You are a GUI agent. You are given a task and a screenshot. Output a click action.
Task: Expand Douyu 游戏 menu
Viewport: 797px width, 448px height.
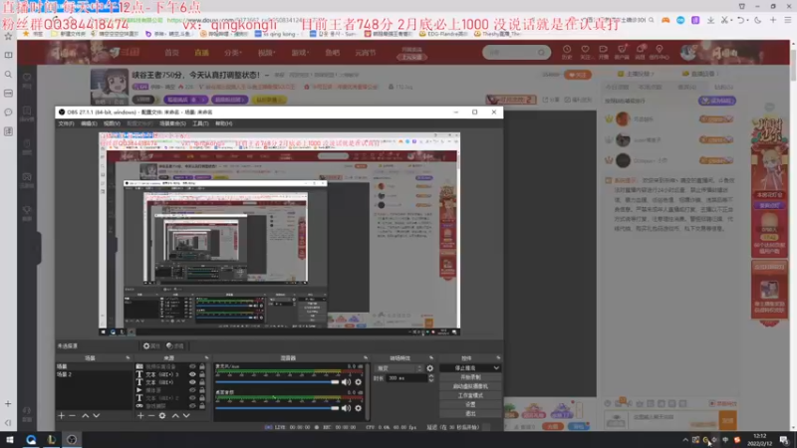tap(300, 53)
